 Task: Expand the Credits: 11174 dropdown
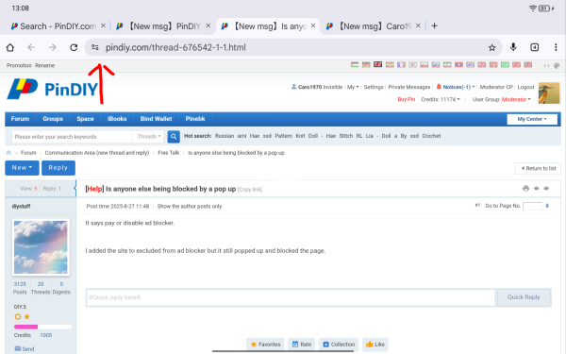pyautogui.click(x=441, y=99)
